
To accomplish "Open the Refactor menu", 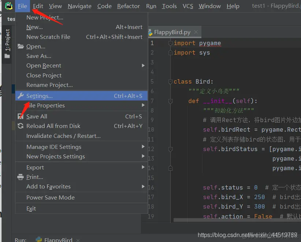I will pyautogui.click(x=129, y=6).
